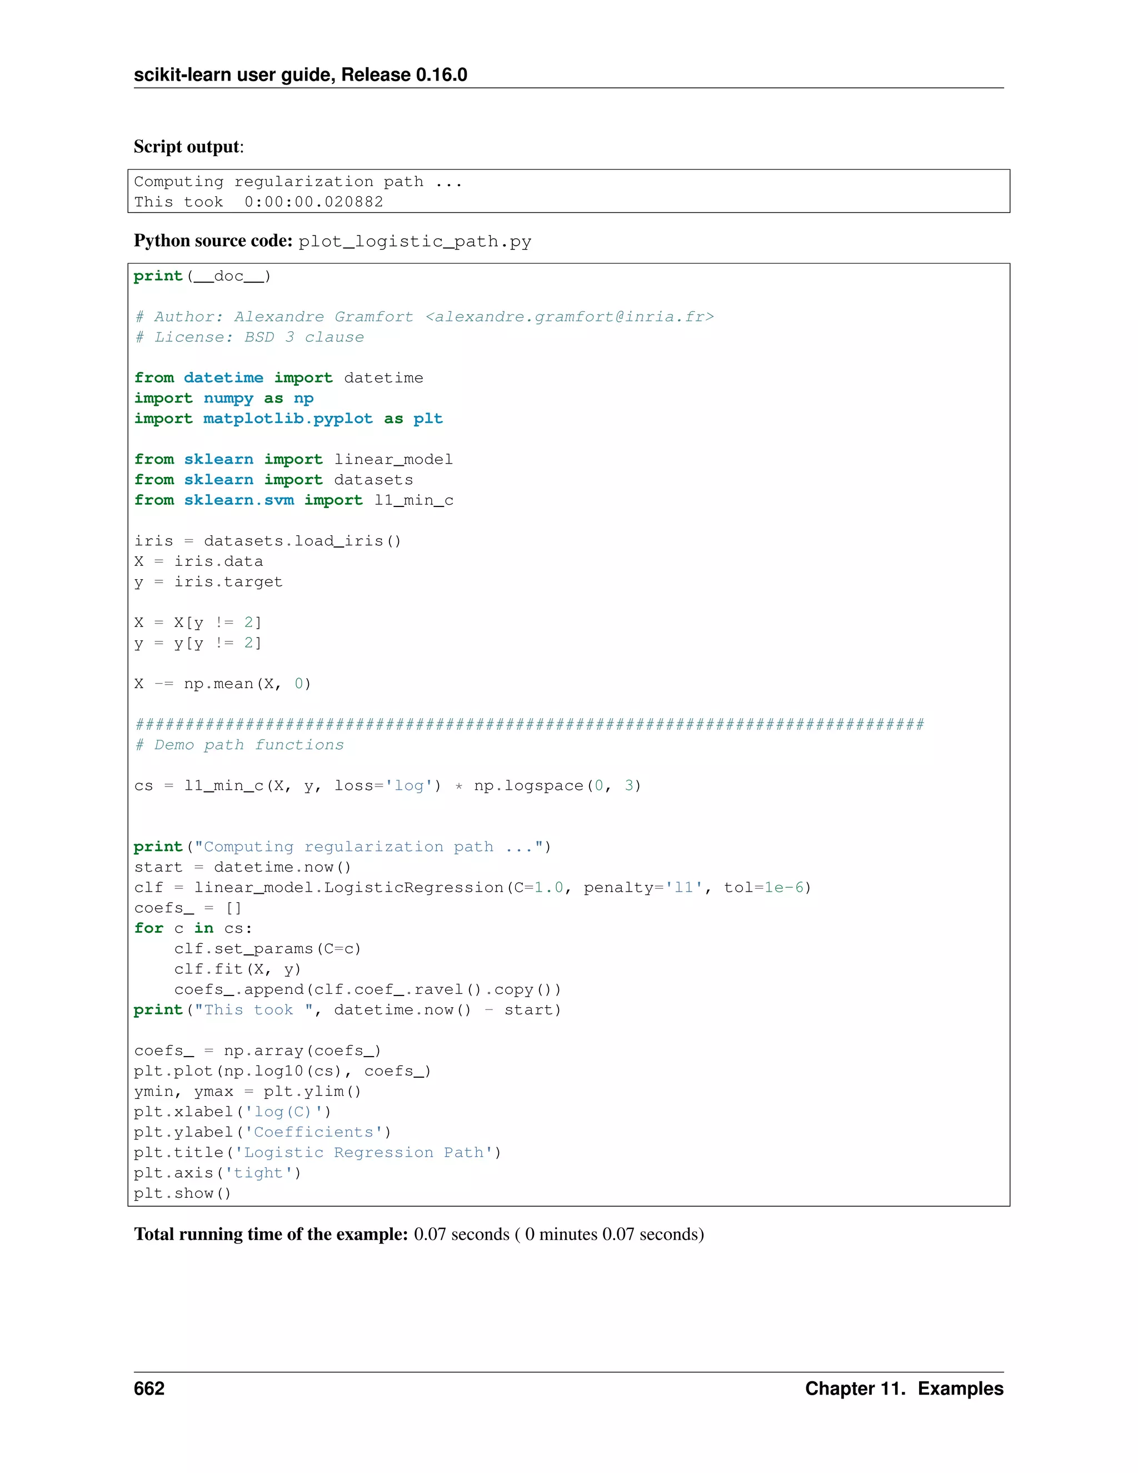The height and width of the screenshot is (1473, 1138).
Task: Click the 'for c in cs:' line
Action: tap(193, 928)
